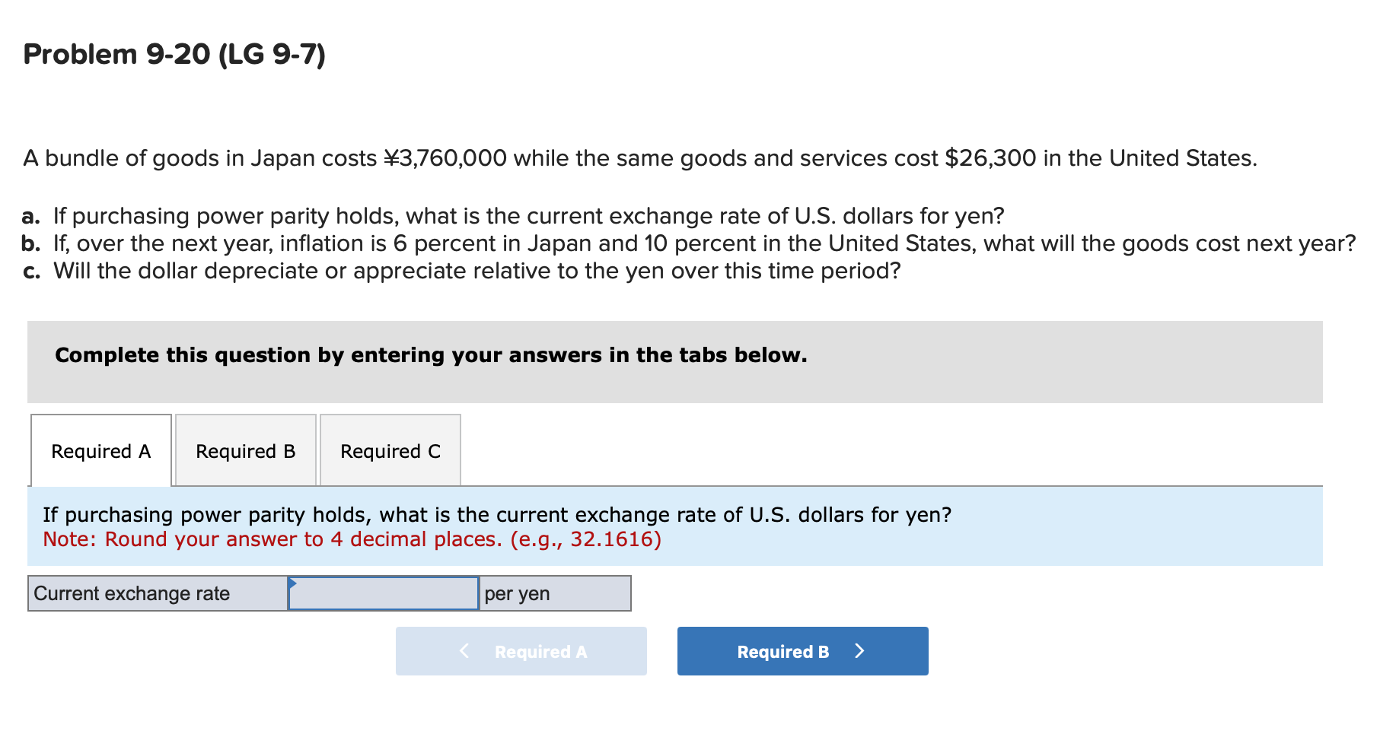Switch to the Required C tab

(x=390, y=450)
